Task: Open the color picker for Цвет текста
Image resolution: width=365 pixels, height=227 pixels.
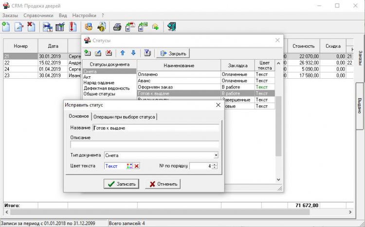Action: pos(129,166)
